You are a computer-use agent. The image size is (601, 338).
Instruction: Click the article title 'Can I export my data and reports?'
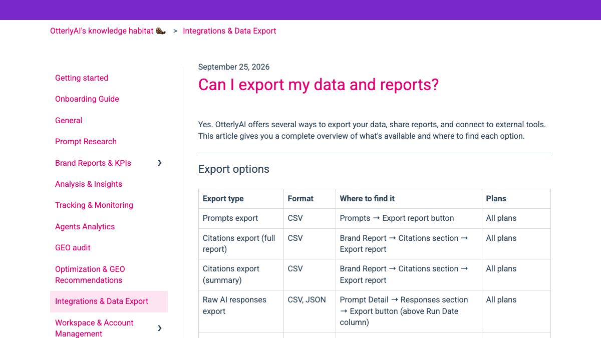pyautogui.click(x=319, y=85)
